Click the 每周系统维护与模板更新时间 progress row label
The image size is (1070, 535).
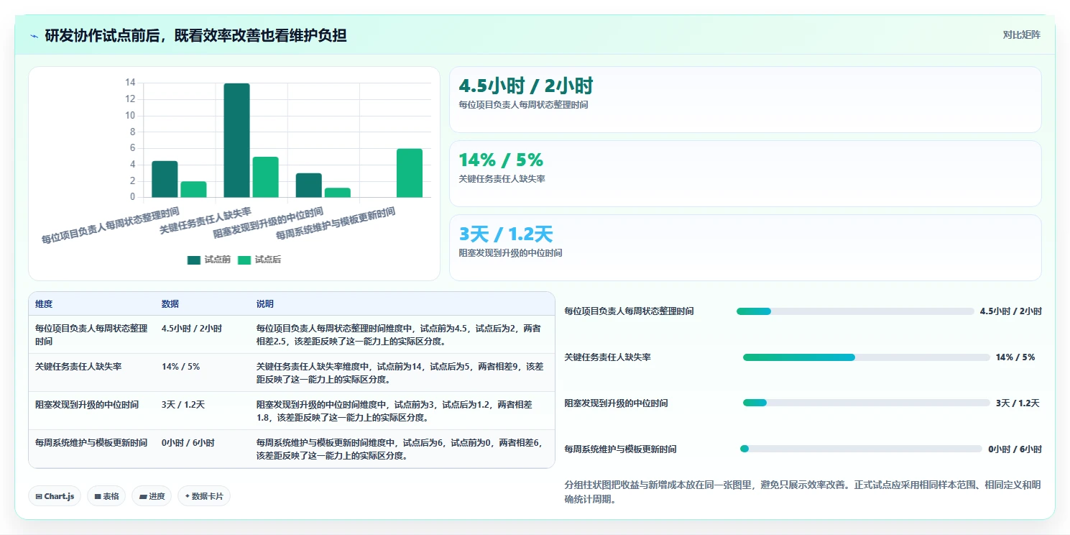620,449
